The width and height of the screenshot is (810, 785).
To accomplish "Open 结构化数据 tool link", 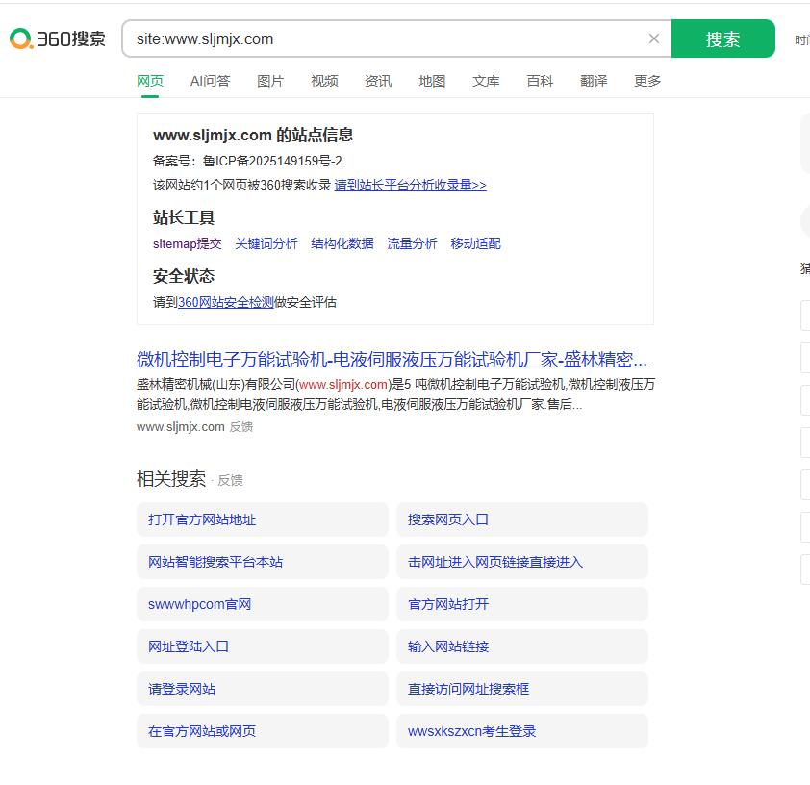I will point(342,243).
